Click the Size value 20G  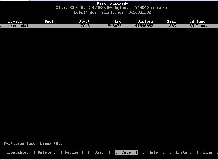point(172,26)
